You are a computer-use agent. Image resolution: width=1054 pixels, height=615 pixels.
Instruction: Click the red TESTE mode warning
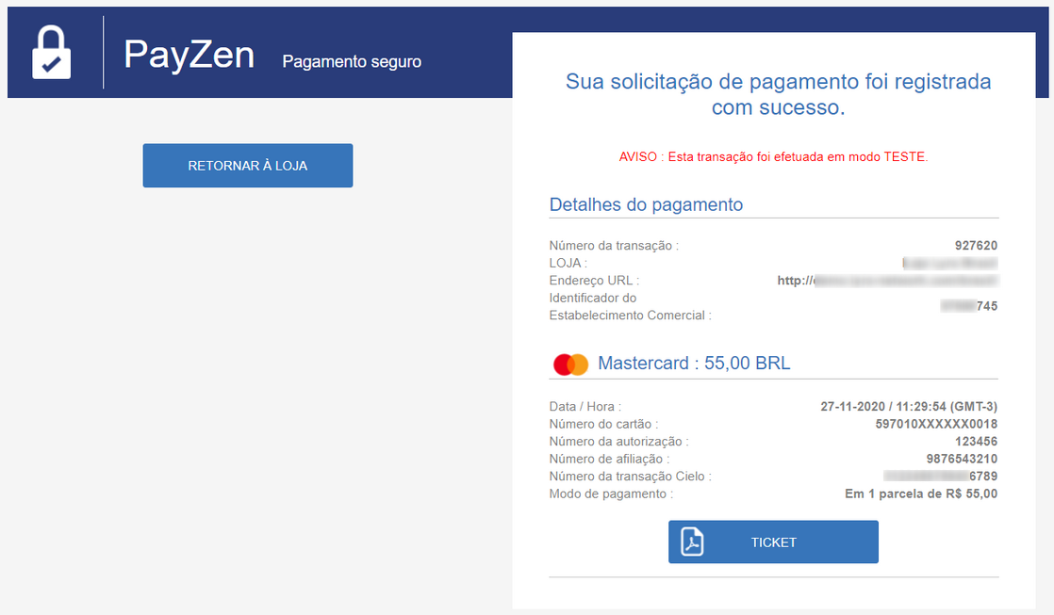click(x=773, y=156)
